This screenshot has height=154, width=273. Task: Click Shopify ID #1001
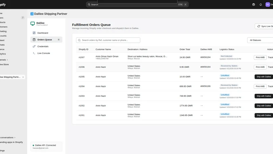coord(82,115)
